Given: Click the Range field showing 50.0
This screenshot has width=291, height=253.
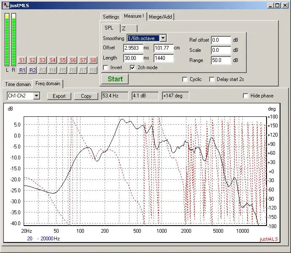Looking at the screenshot, I should click(221, 60).
